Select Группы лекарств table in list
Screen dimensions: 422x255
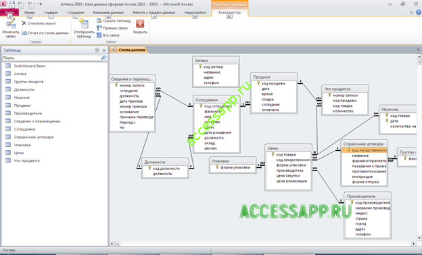[x=28, y=82]
